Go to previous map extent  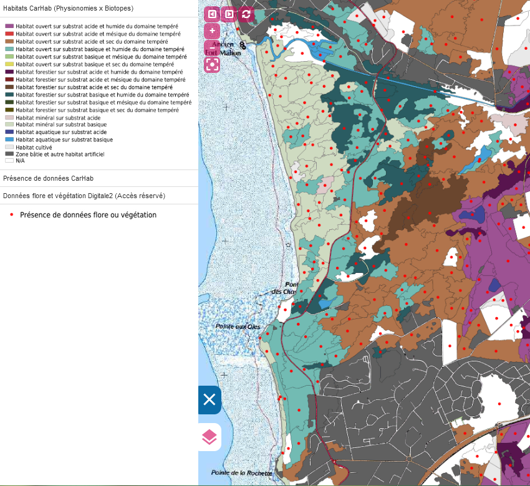pos(213,14)
